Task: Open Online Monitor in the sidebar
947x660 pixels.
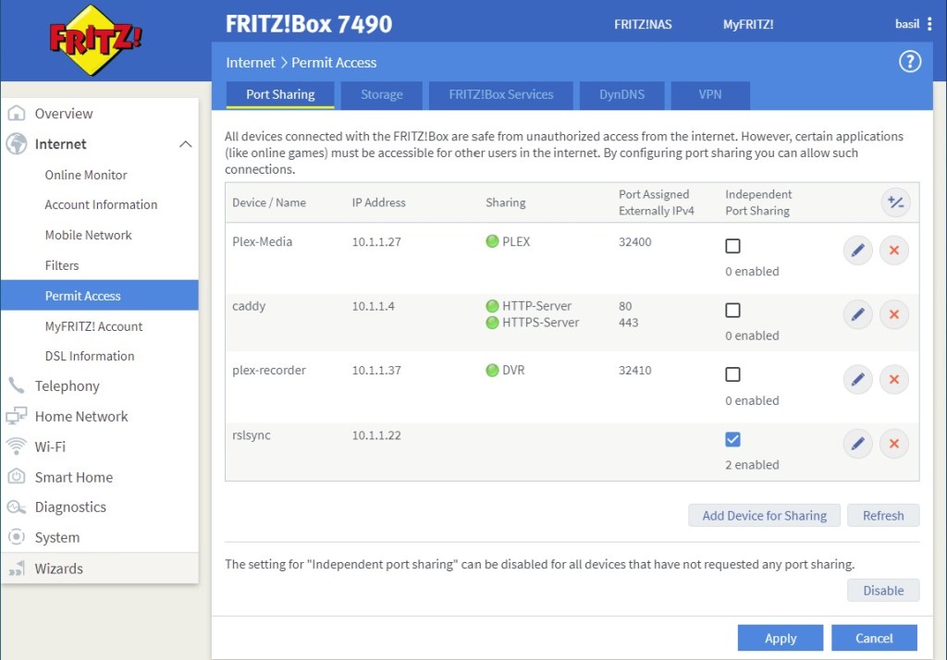Action: [x=86, y=175]
